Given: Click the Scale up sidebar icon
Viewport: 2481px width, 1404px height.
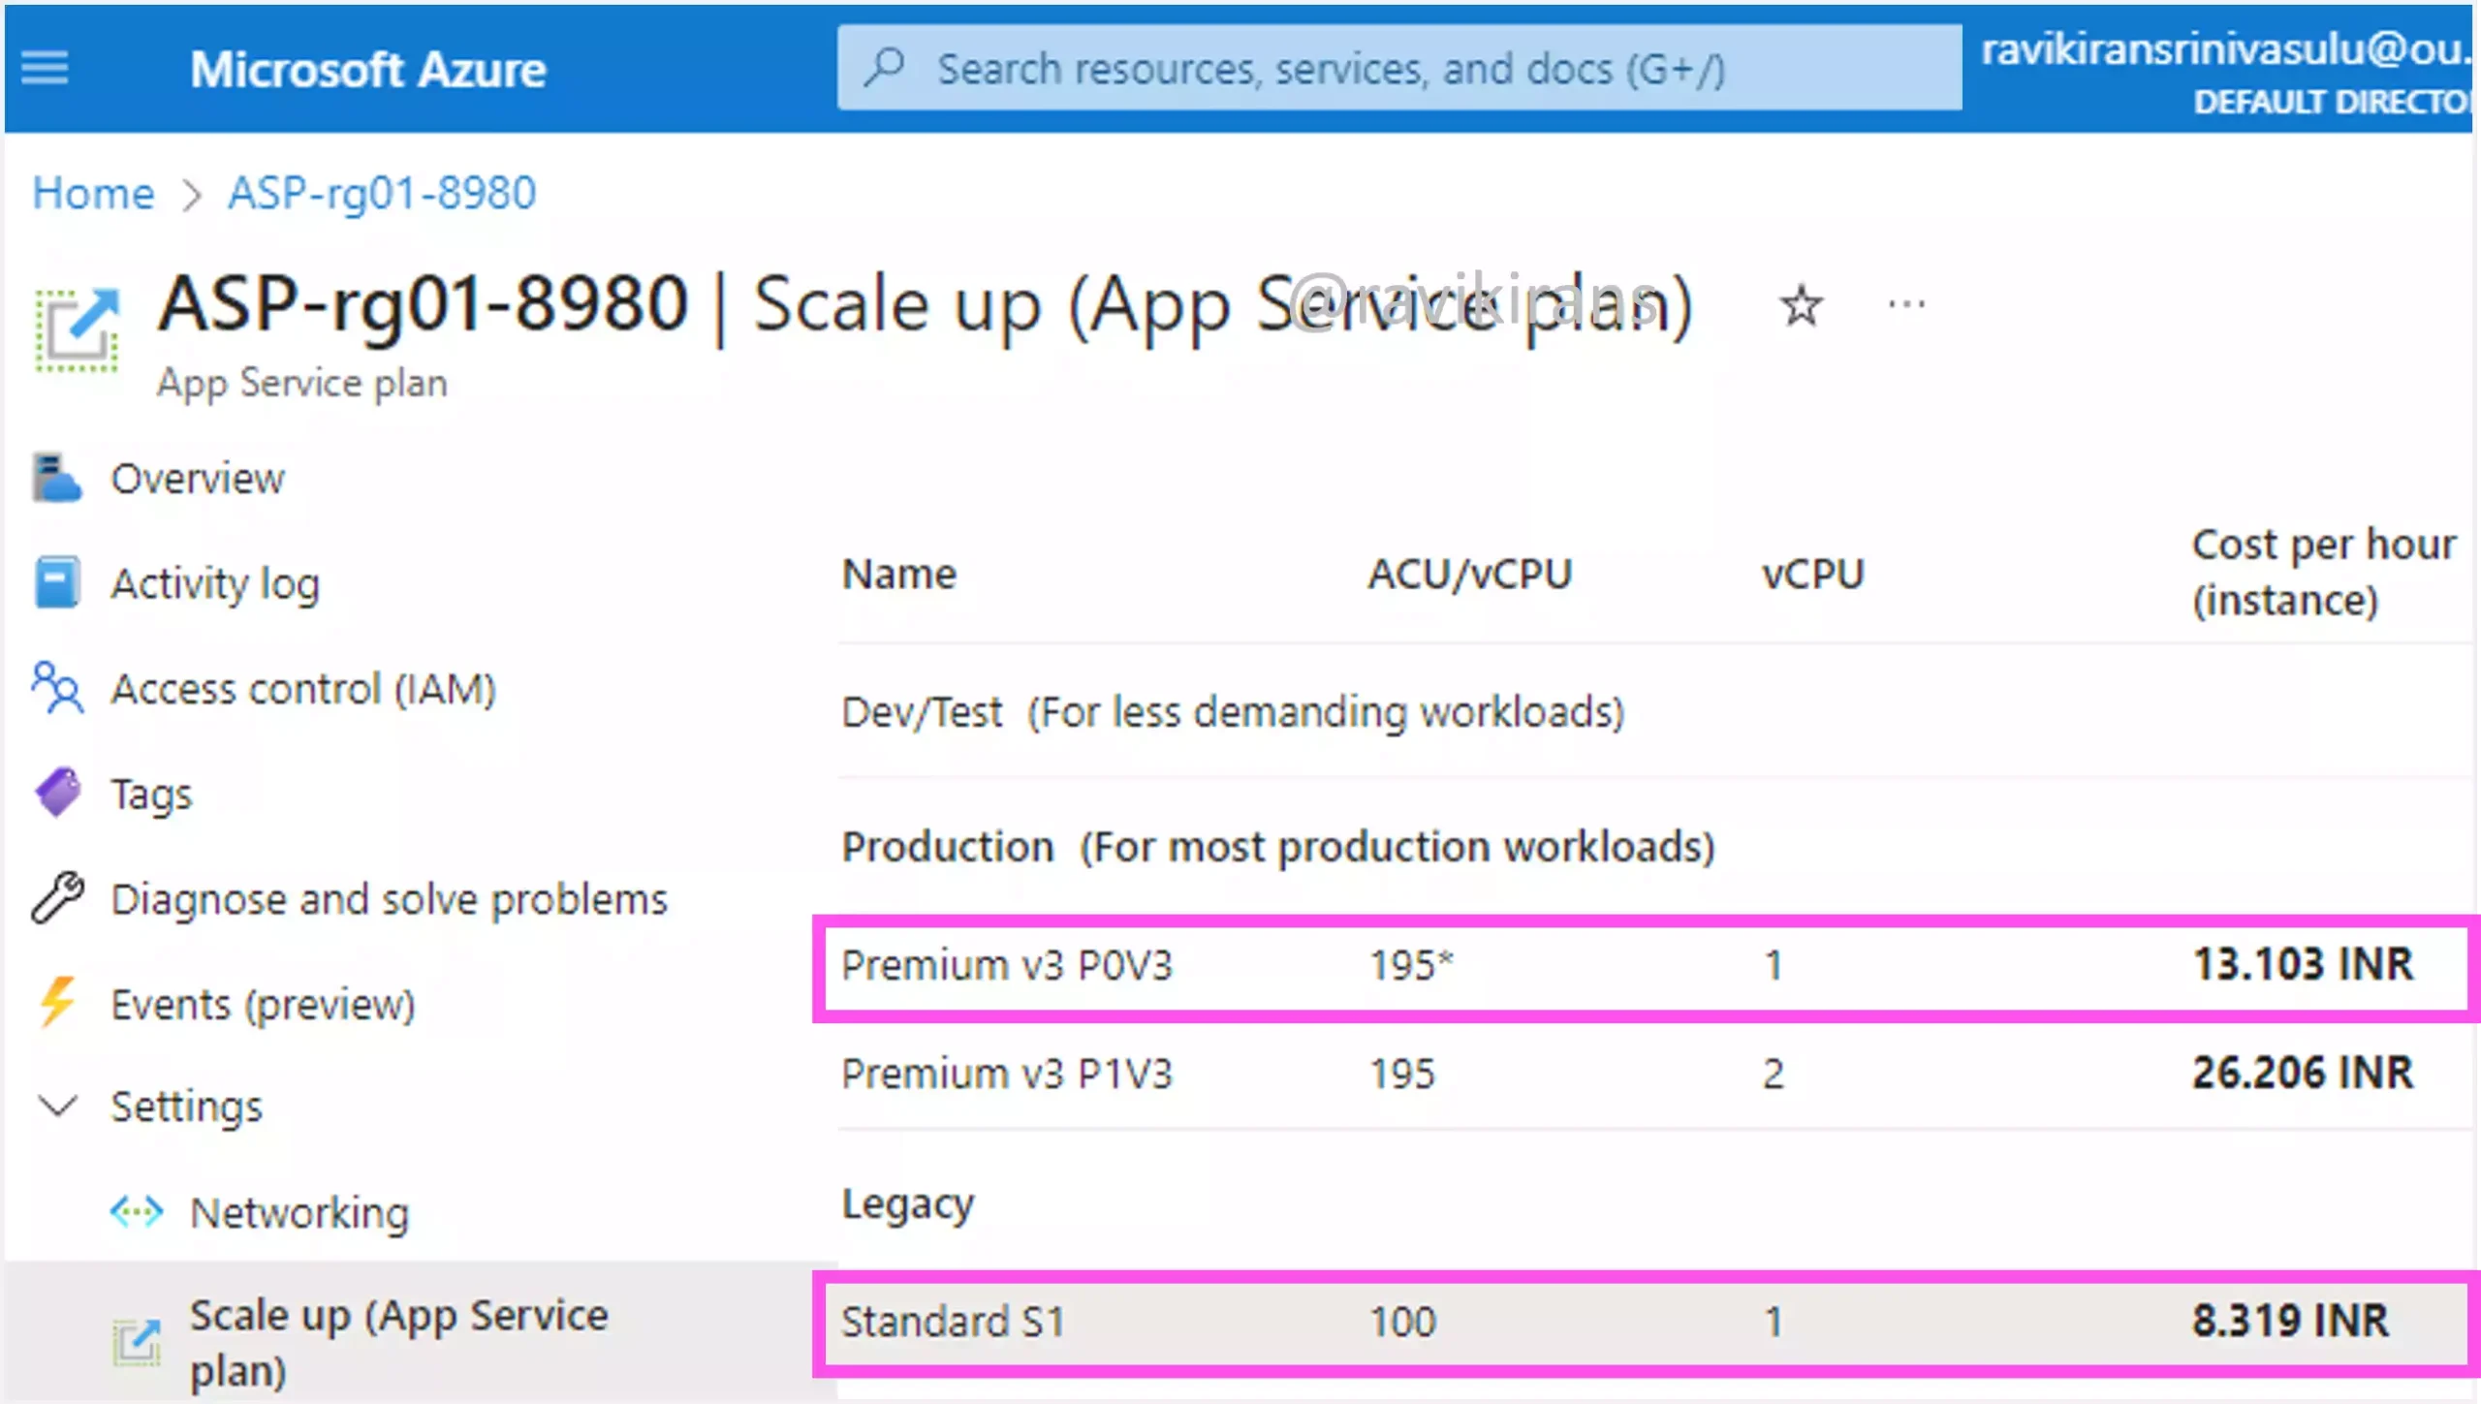Looking at the screenshot, I should pyautogui.click(x=137, y=1342).
